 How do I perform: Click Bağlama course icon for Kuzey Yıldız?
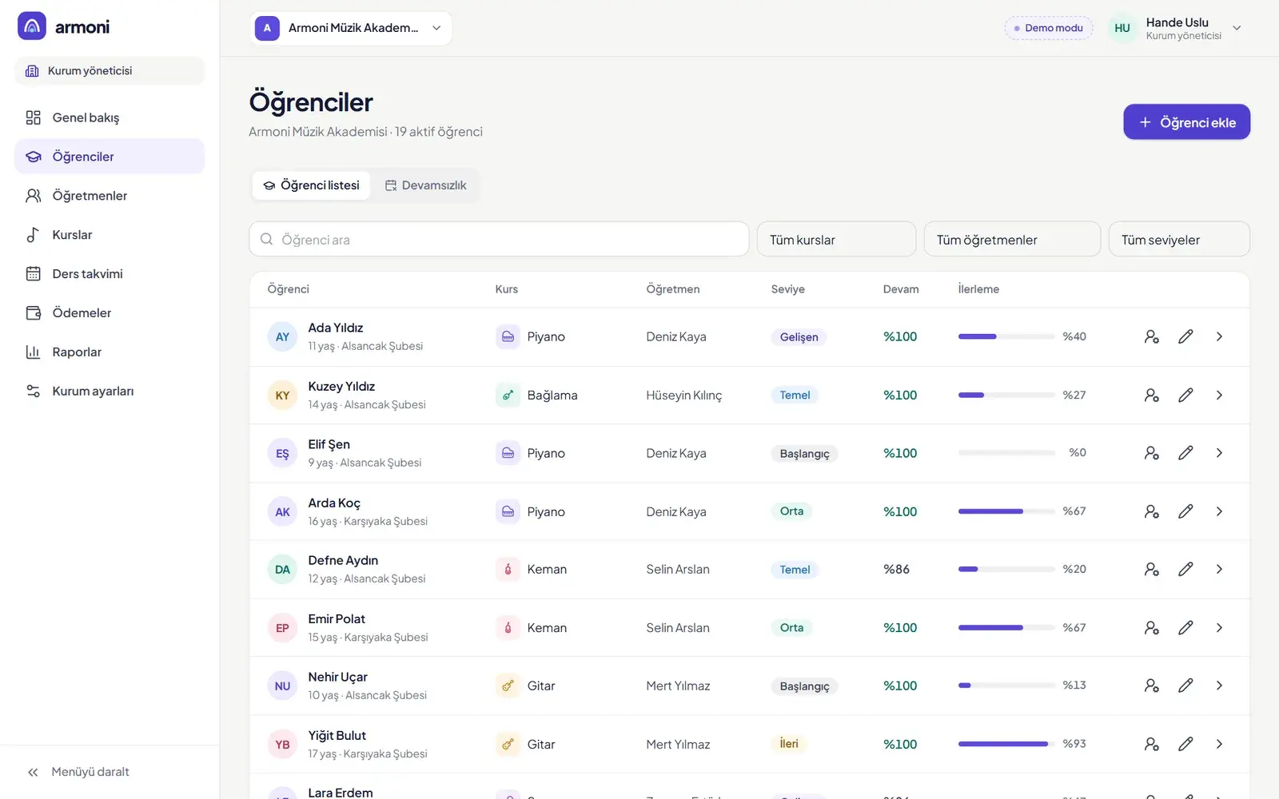click(x=508, y=395)
